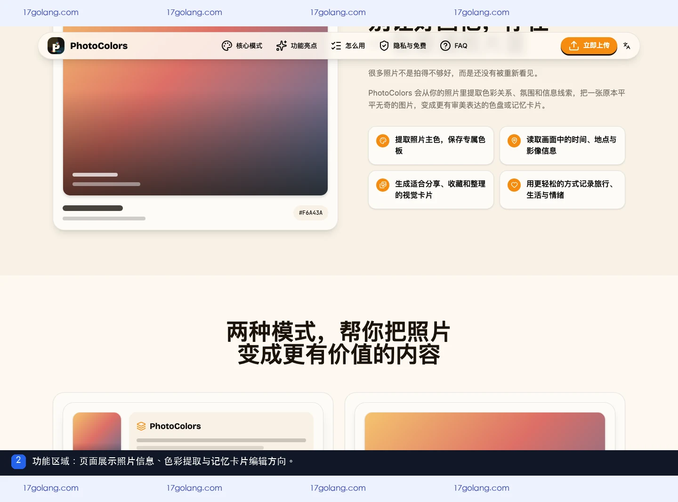The image size is (678, 502).
Task: Click the 生成适合分享、收藏和整理的视觉卡片 text
Action: (440, 189)
